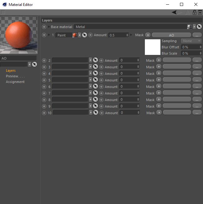203x204 pixels.
Task: Click the forward arrow navigation icon
Action: [x=180, y=12]
